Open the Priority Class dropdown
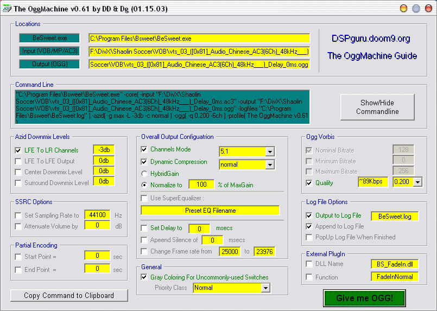The width and height of the screenshot is (437, 311). point(265,288)
